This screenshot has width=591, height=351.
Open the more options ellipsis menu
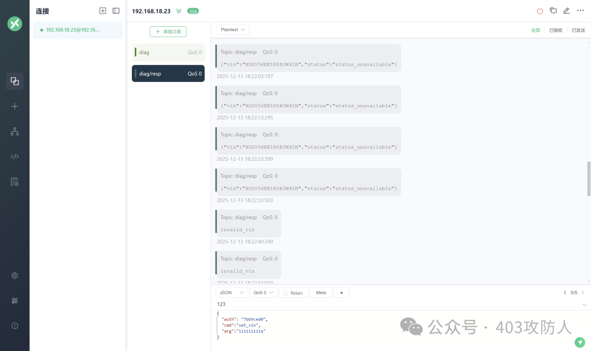(x=581, y=11)
